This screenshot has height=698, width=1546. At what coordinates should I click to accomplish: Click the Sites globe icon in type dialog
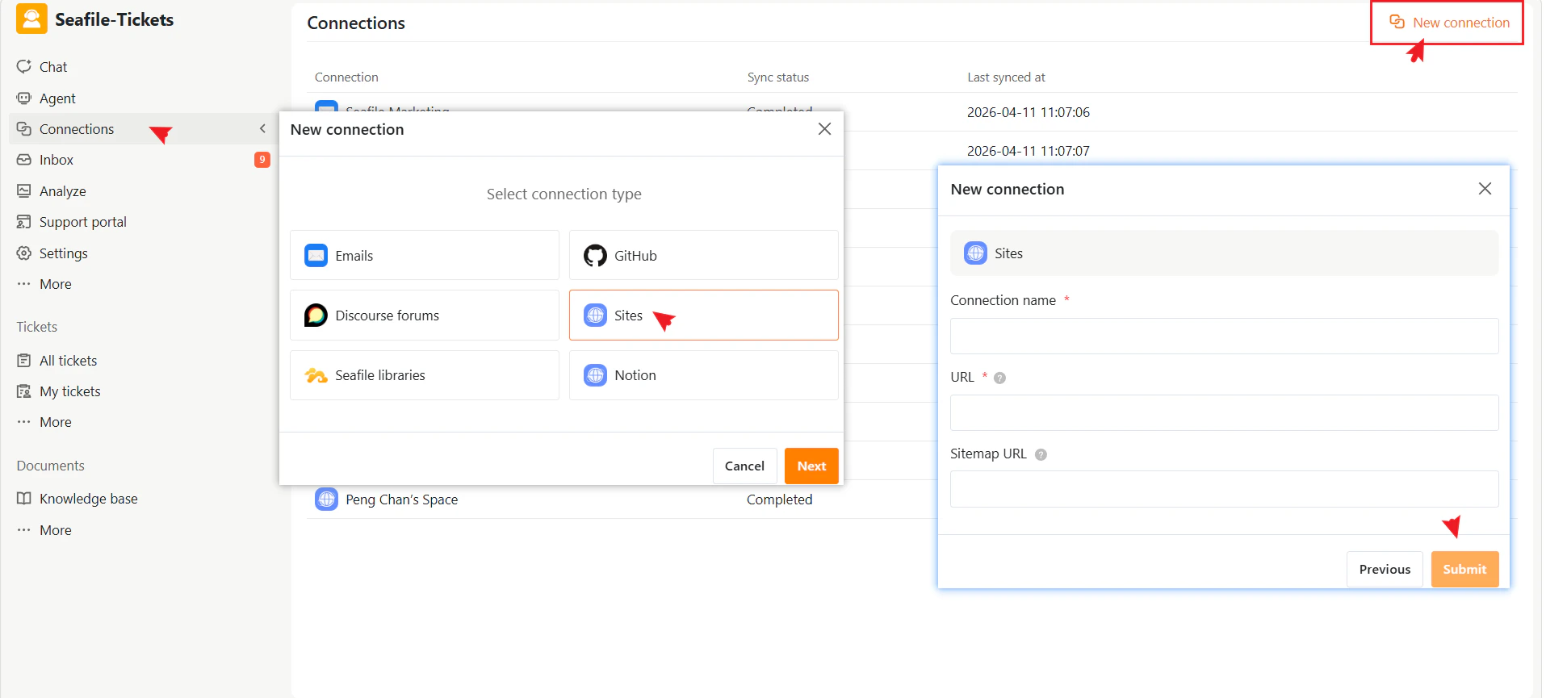point(596,316)
